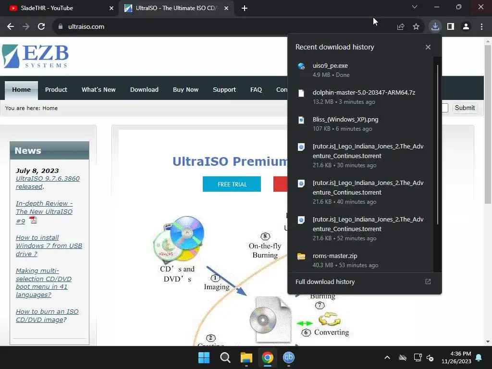Open the notification bell
Screen dimensions: 492x369
tap(479, 357)
